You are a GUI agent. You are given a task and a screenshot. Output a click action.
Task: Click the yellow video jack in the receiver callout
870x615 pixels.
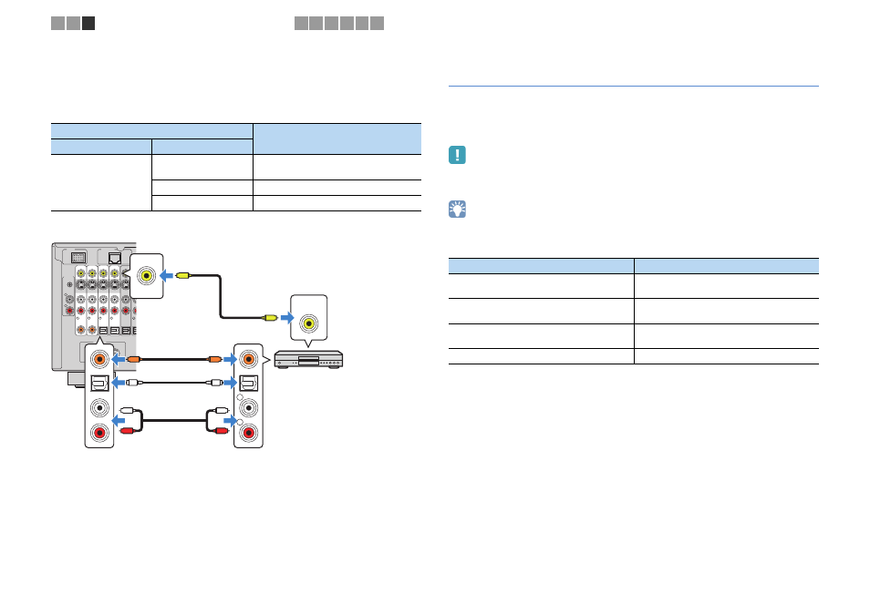tap(147, 275)
